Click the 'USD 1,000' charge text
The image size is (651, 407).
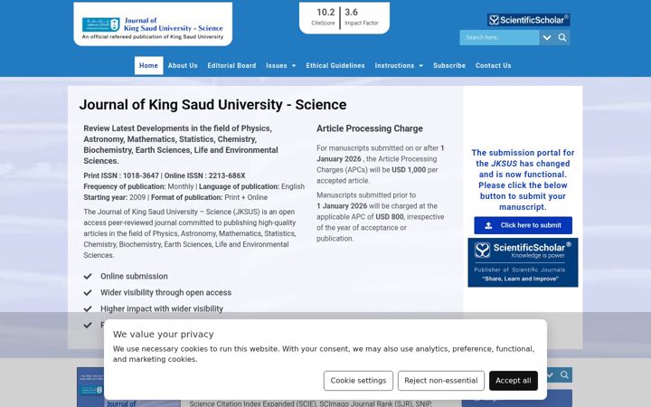[x=409, y=170]
